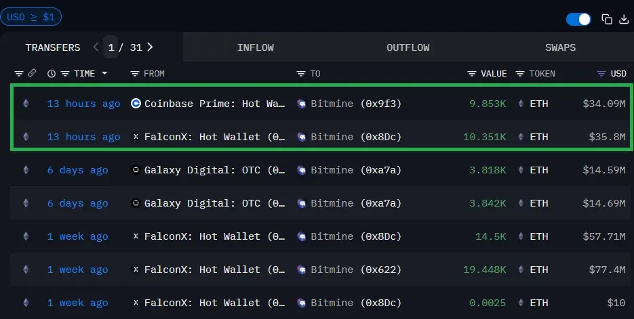This screenshot has height=319, width=634.
Task: Open the FROM column filter
Action: [x=135, y=74]
